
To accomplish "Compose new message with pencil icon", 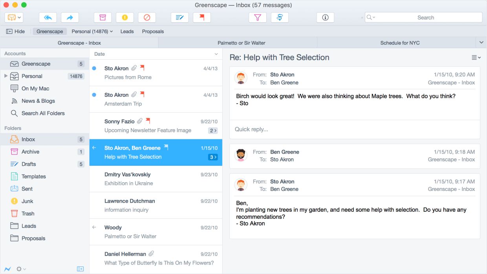I will [180, 18].
